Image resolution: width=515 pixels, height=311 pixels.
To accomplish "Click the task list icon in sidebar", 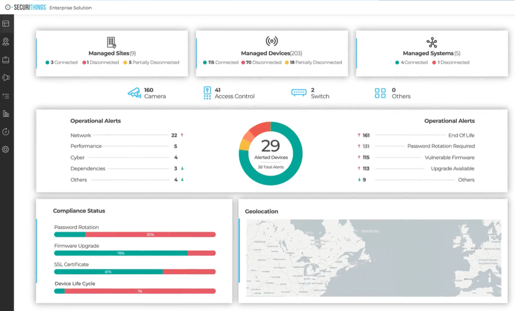I will [6, 96].
